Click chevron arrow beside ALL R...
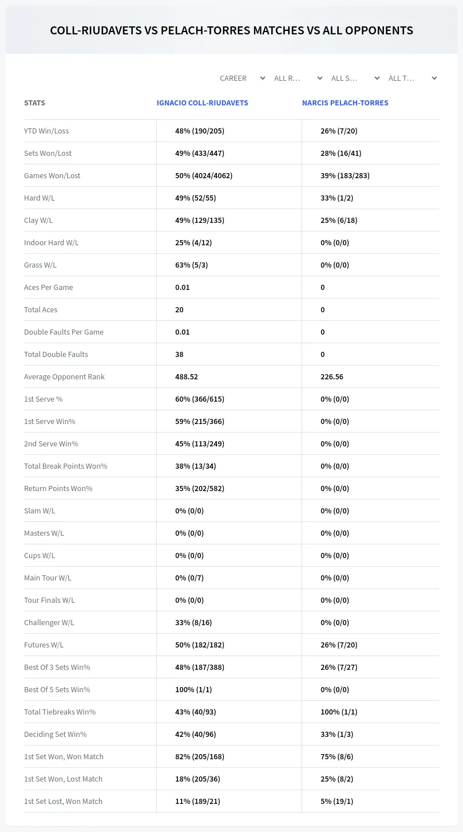Viewport: 463px width, 832px height. tap(320, 78)
